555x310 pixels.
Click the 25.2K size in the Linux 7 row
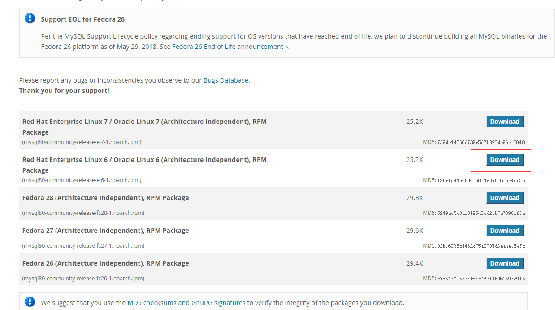(x=415, y=122)
